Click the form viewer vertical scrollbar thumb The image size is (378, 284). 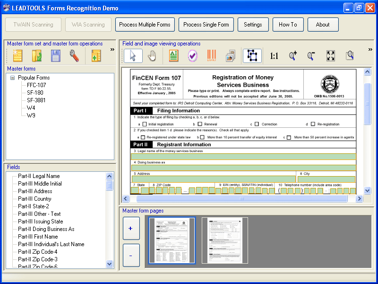pyautogui.click(x=368, y=104)
